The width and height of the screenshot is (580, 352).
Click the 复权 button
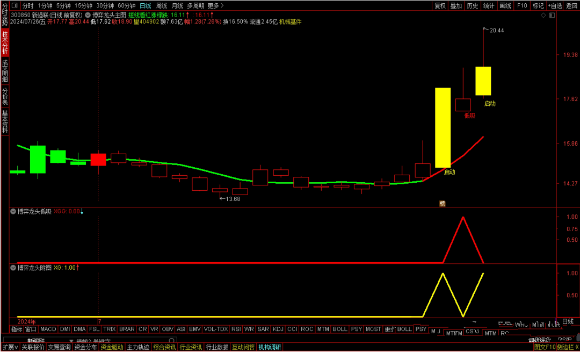(440, 5)
